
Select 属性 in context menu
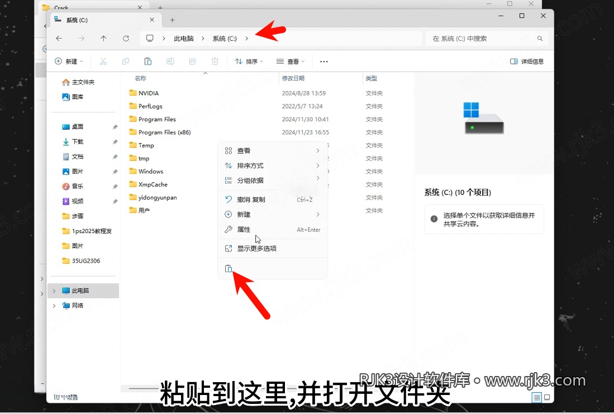(273, 230)
